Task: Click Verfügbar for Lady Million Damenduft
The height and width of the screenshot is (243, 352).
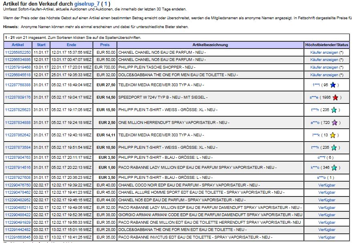Action: pos(327,207)
